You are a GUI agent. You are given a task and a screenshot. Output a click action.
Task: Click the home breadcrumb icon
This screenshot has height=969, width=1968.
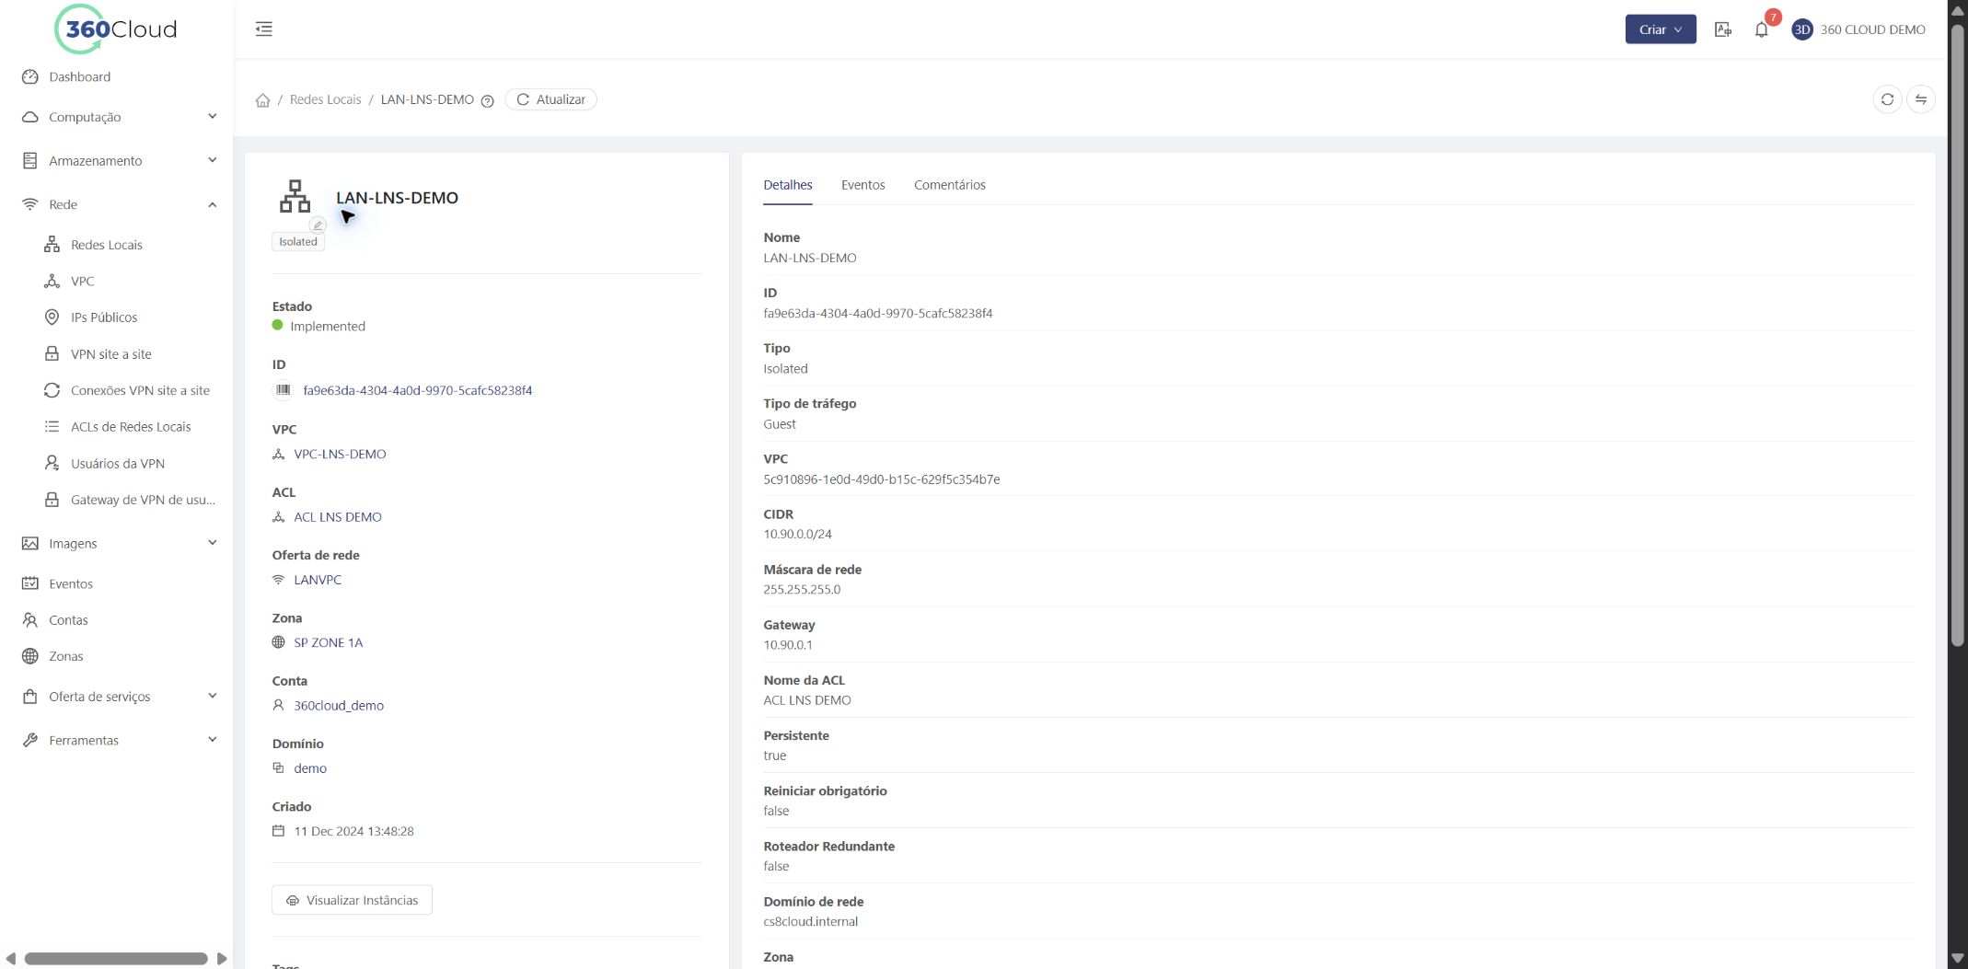point(262,99)
